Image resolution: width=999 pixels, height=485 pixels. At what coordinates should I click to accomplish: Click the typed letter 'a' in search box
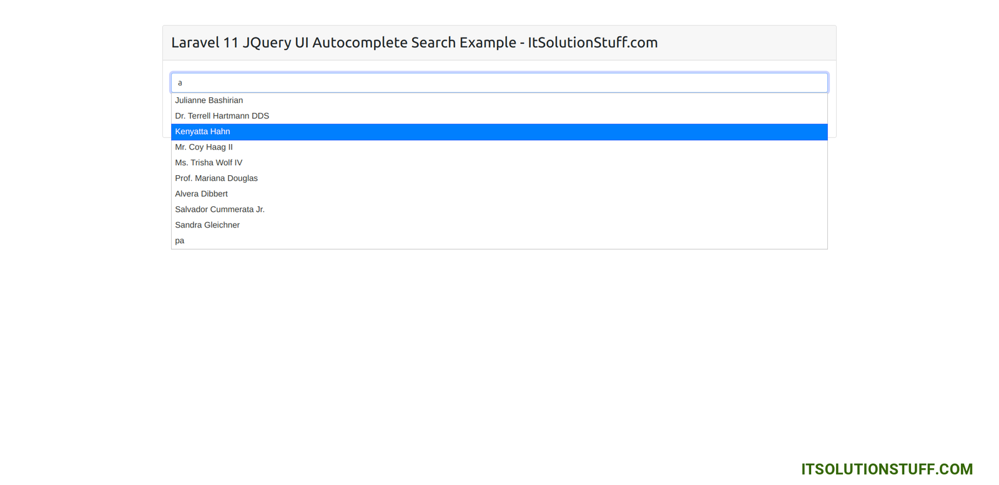180,83
